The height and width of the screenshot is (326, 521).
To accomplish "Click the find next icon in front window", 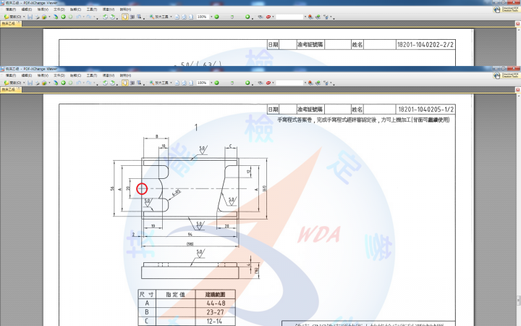I will coord(318,83).
